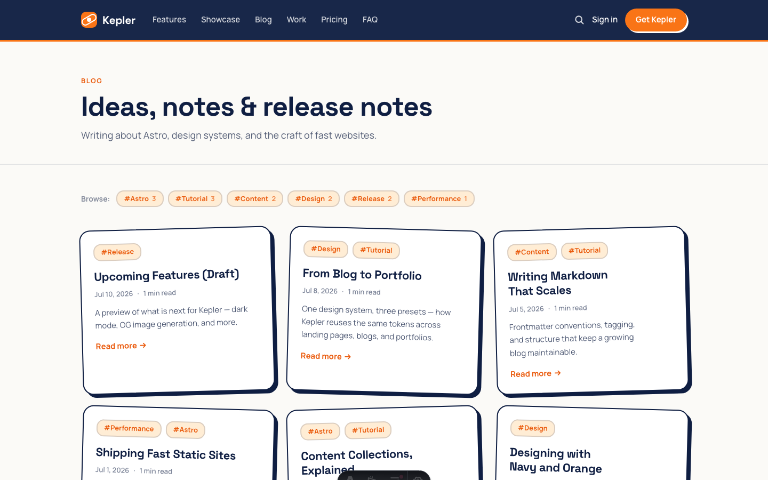This screenshot has height=480, width=768.
Task: Click #Content tag on Writing Markdown card
Action: tap(532, 252)
